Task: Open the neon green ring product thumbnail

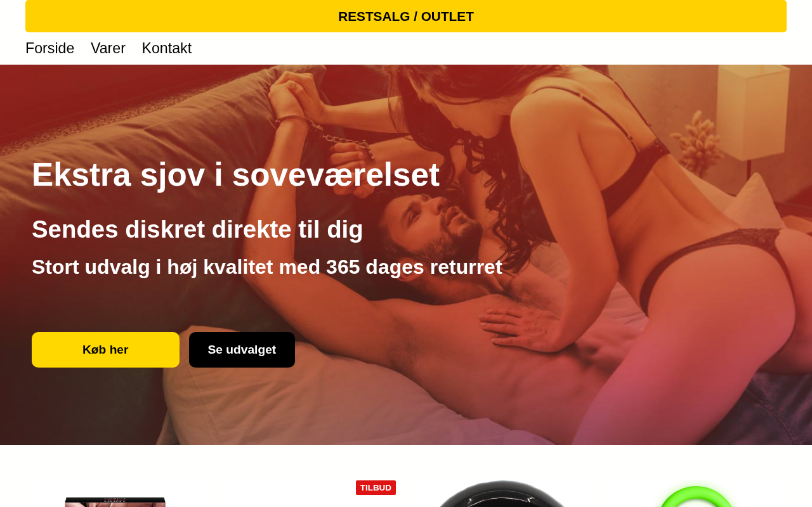Action: [x=696, y=496]
